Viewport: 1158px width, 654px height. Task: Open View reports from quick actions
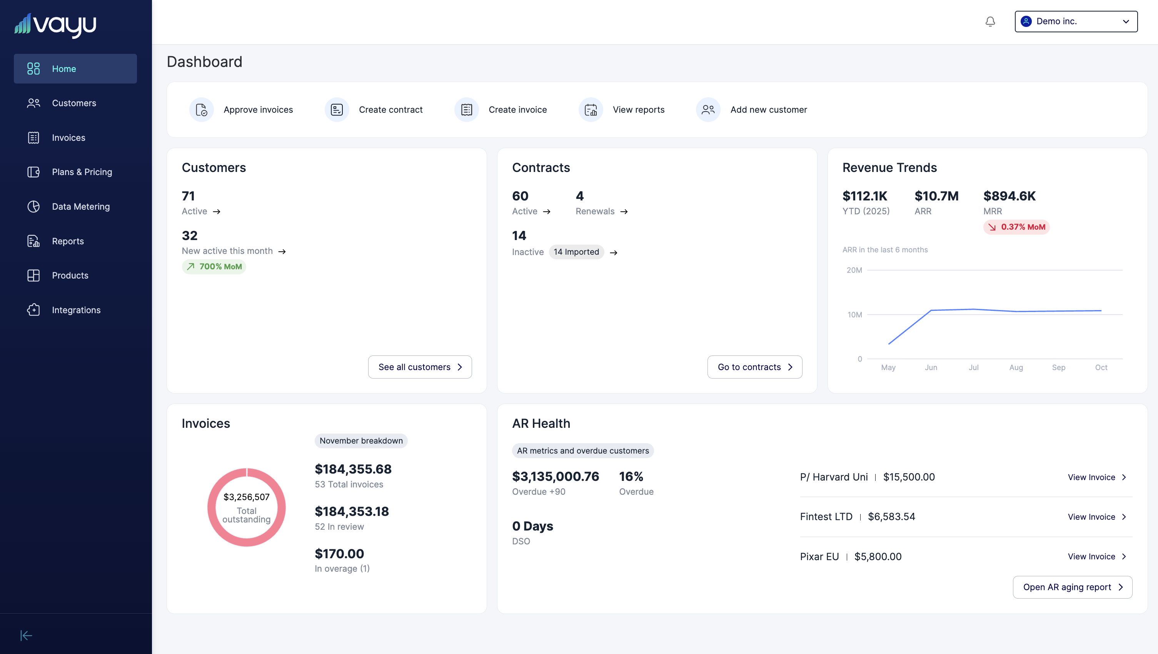[590, 109]
